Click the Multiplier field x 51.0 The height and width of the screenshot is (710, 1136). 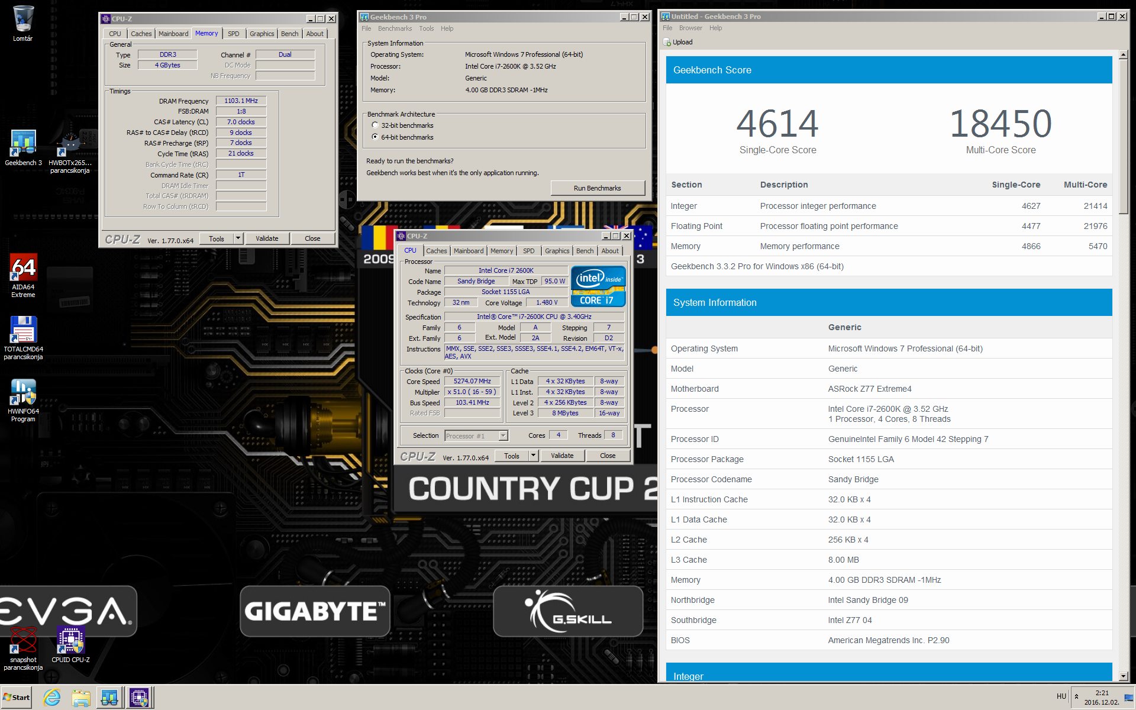(472, 392)
